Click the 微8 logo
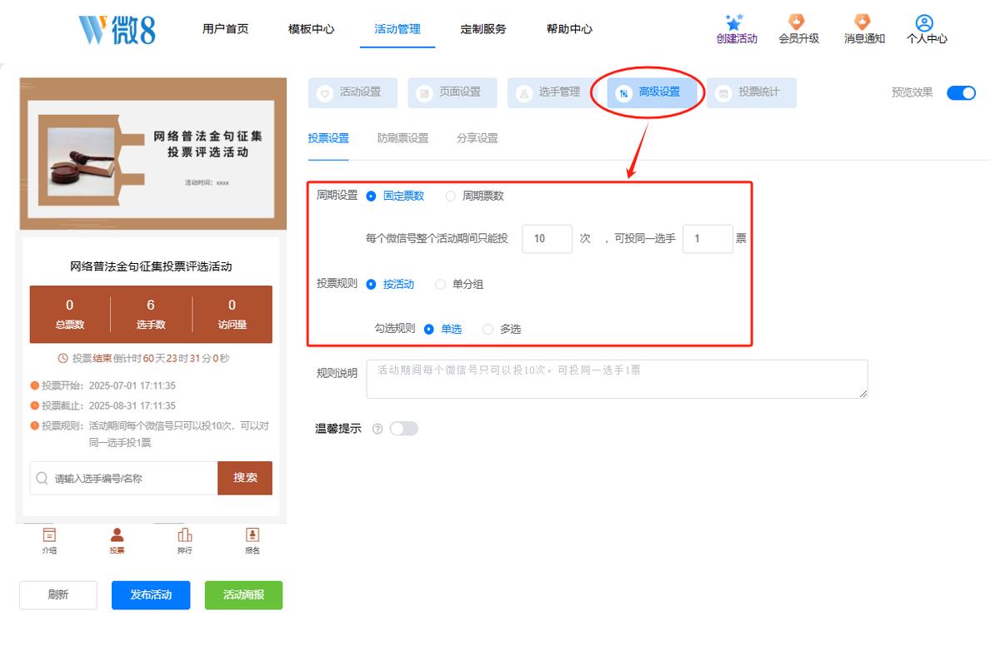 pos(117,29)
